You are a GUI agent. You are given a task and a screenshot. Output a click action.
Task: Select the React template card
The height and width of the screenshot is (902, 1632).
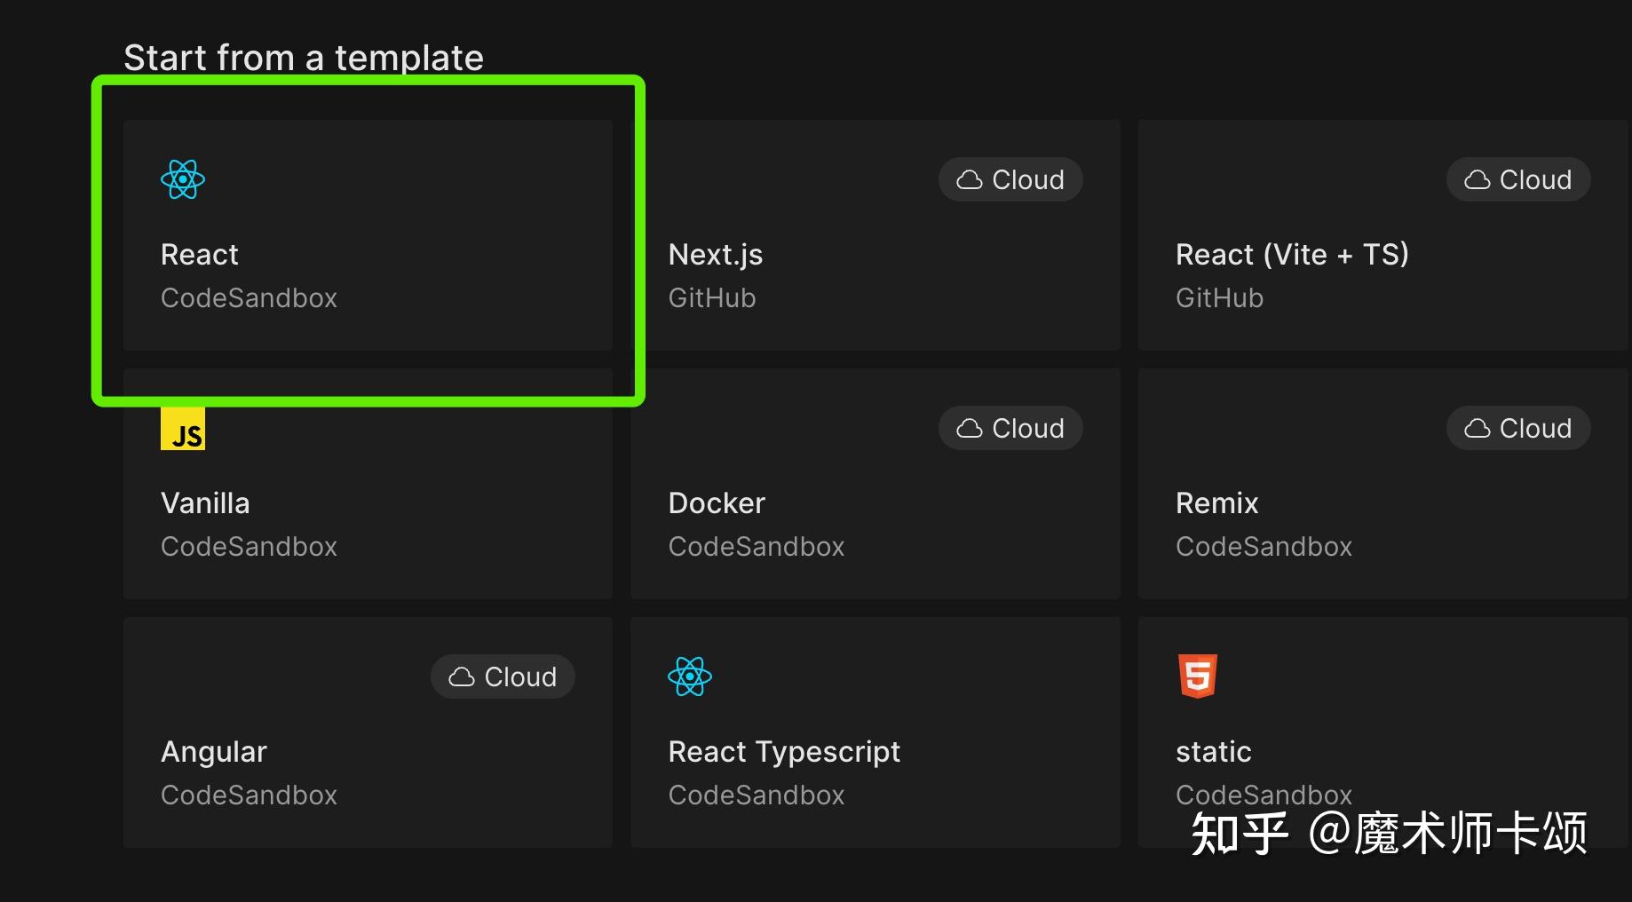point(368,235)
